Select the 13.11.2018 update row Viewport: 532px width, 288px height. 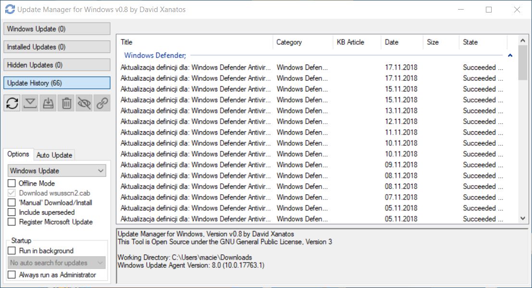tap(312, 111)
